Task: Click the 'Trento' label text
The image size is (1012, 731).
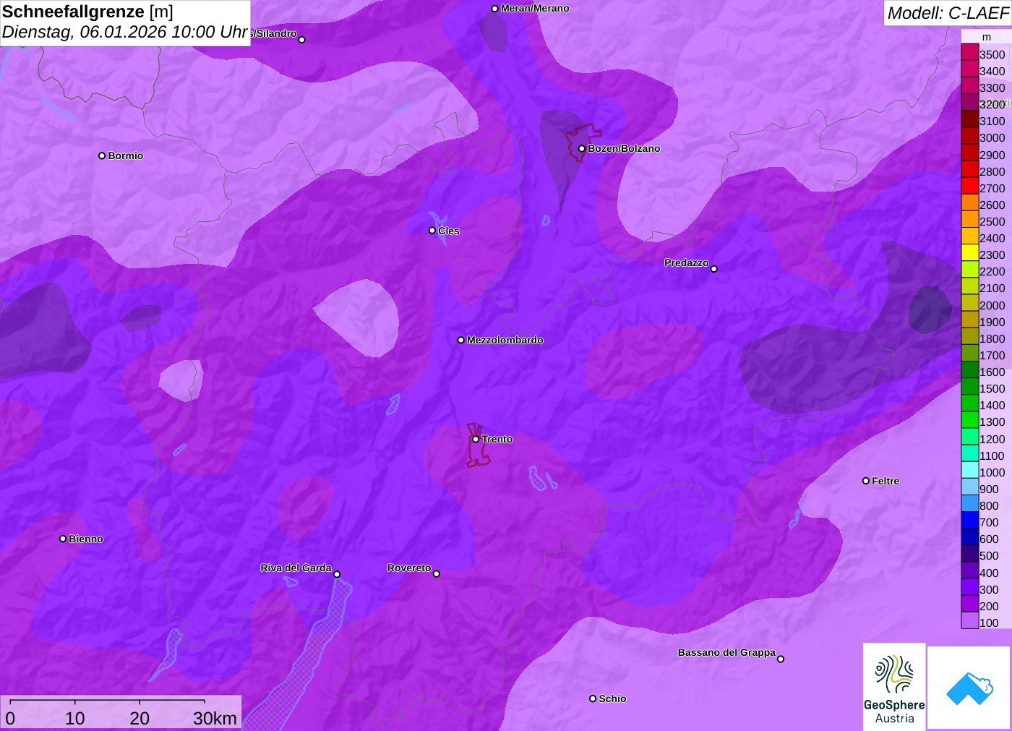Action: pos(497,439)
